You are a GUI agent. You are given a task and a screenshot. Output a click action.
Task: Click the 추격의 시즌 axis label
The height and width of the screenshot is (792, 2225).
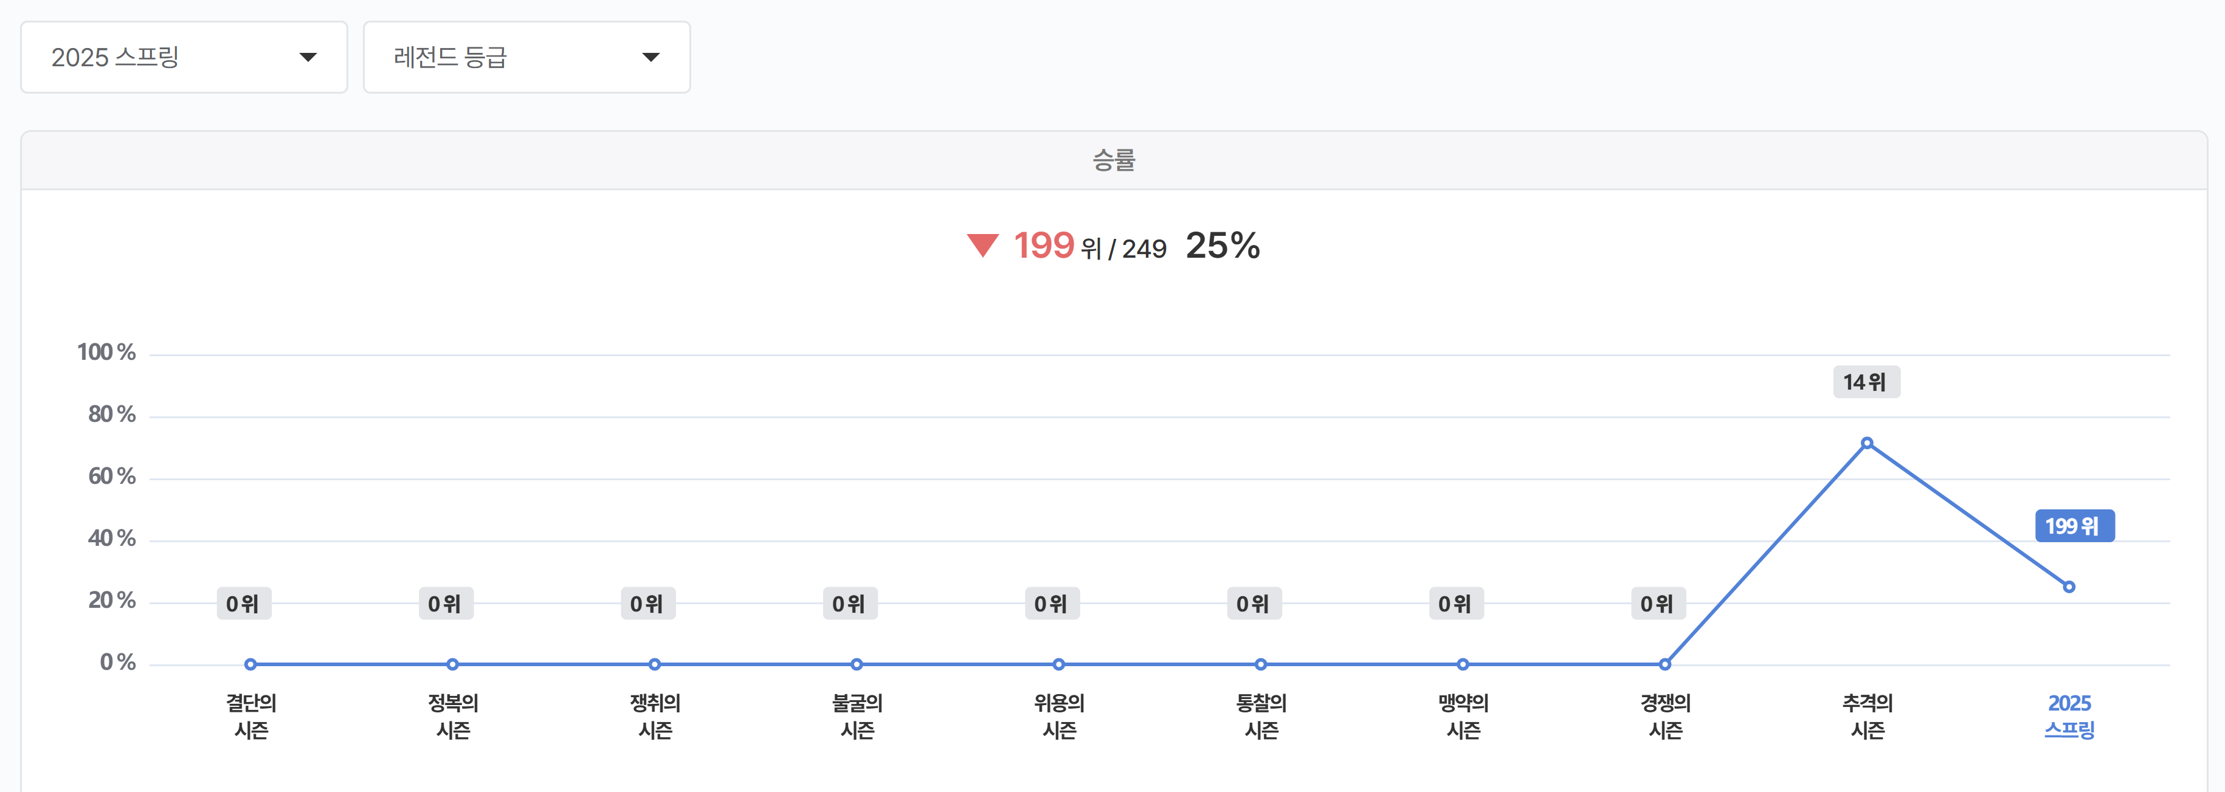click(x=1868, y=716)
